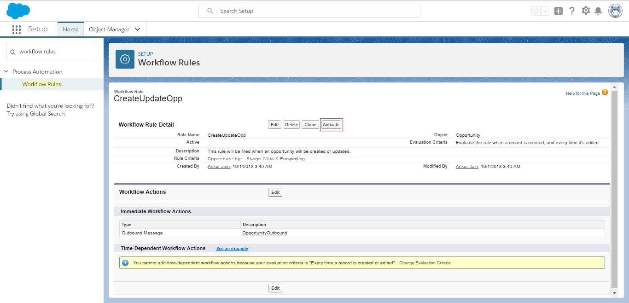Click the page vertical scrollbar track
This screenshot has height=303, width=629.
pyautogui.click(x=614, y=190)
